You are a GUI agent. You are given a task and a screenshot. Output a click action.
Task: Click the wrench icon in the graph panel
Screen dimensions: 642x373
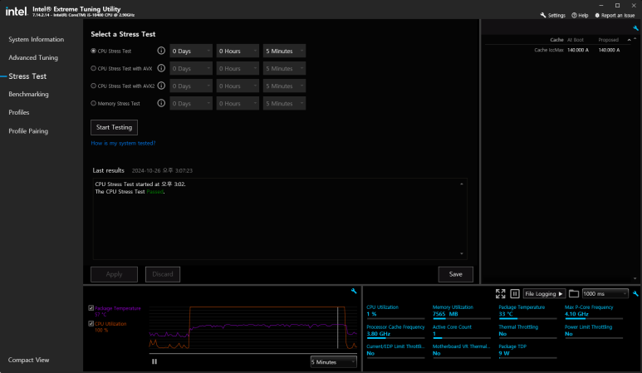point(354,291)
